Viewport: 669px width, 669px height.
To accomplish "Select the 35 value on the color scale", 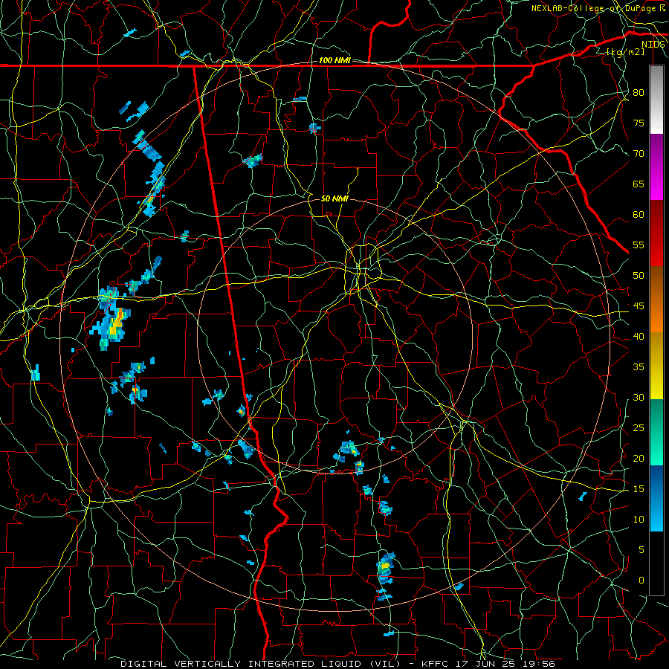I will coord(639,367).
